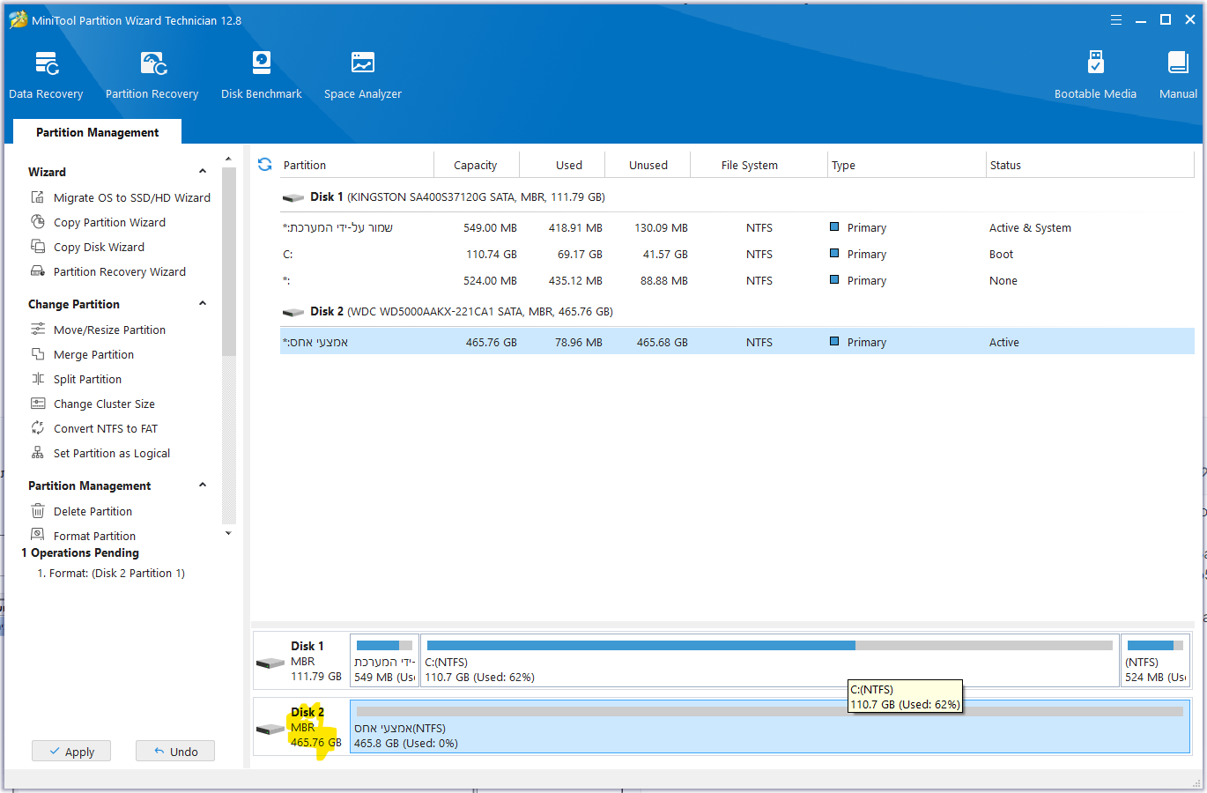This screenshot has height=793, width=1207.
Task: Click the Copy Disk Wizard icon
Action: pos(38,247)
